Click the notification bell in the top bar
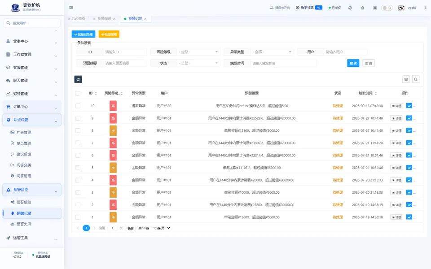Image resolution: width=431 pixels, height=269 pixels. click(272, 8)
